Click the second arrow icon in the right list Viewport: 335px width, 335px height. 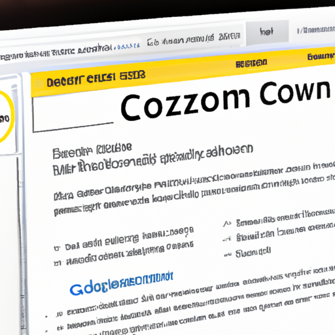(227, 239)
